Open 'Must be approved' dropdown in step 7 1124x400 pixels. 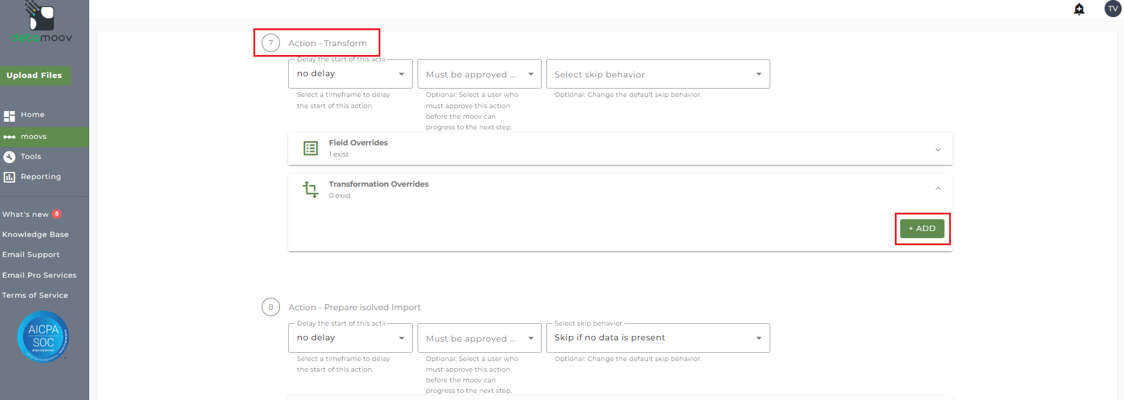479,74
